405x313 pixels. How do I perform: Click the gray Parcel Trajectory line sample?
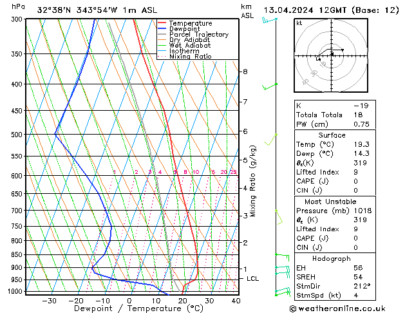coord(162,34)
